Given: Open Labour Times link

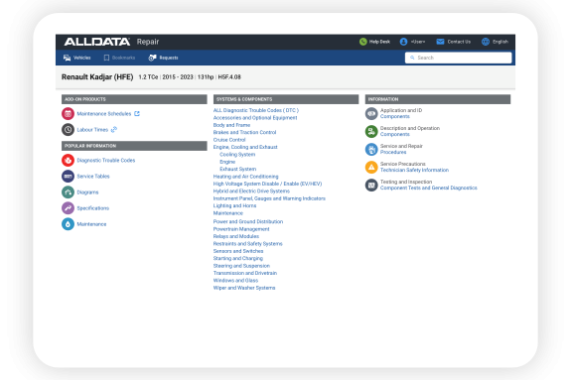Looking at the screenshot, I should [x=92, y=130].
